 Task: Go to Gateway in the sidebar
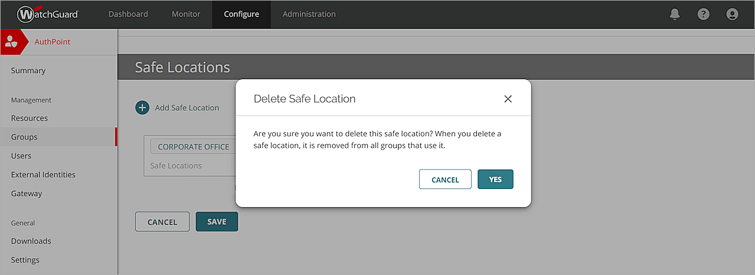[27, 193]
